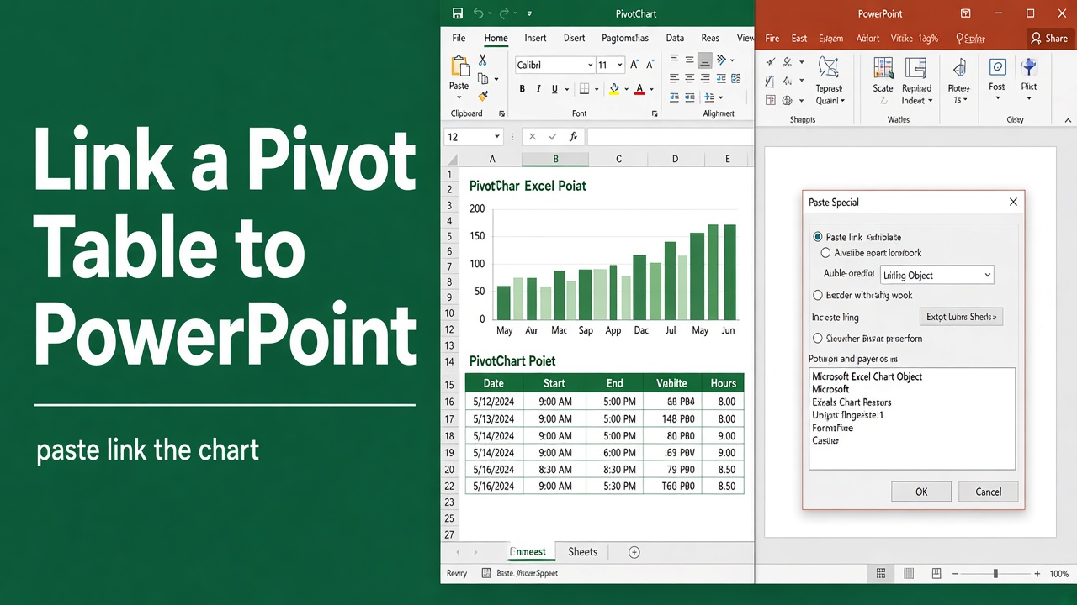This screenshot has height=605, width=1077.
Task: Open the fill color dropdown arrow
Action: [x=625, y=89]
